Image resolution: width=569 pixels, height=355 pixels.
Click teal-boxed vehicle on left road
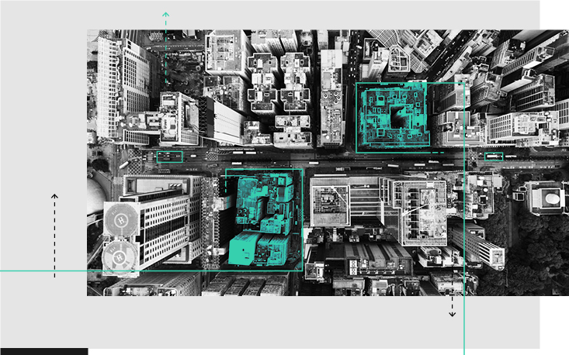[169, 157]
